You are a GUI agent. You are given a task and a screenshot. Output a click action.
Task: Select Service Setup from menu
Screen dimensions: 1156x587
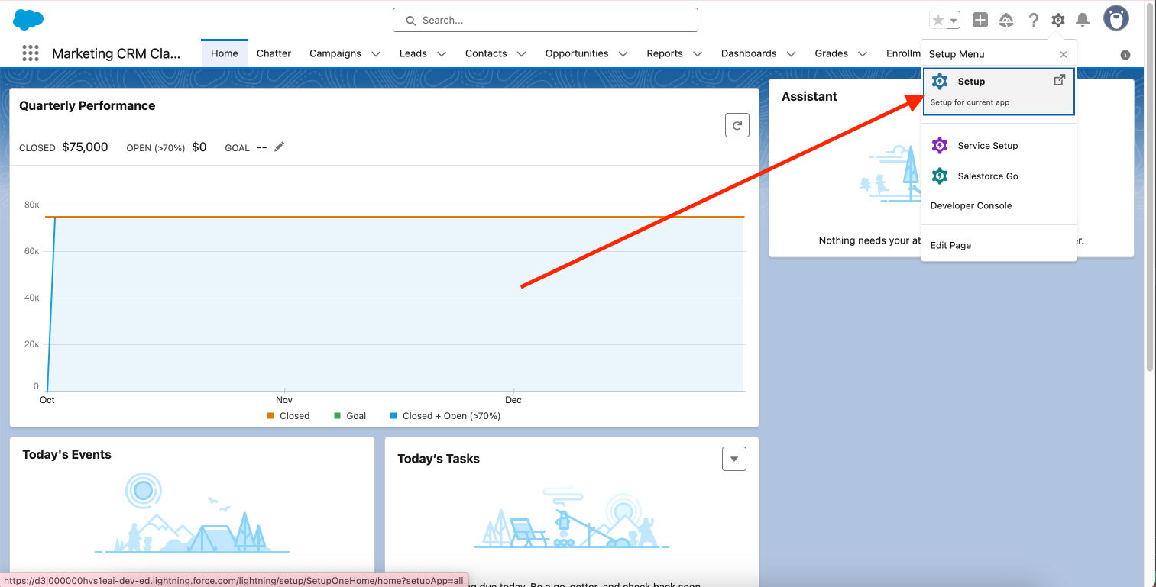click(999, 146)
